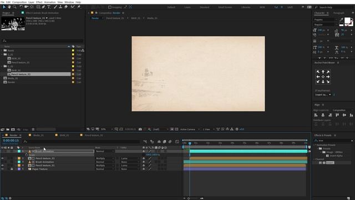Hide the Pencil texture_02 layer eye
355x200 pixels.
[x=2, y=158]
